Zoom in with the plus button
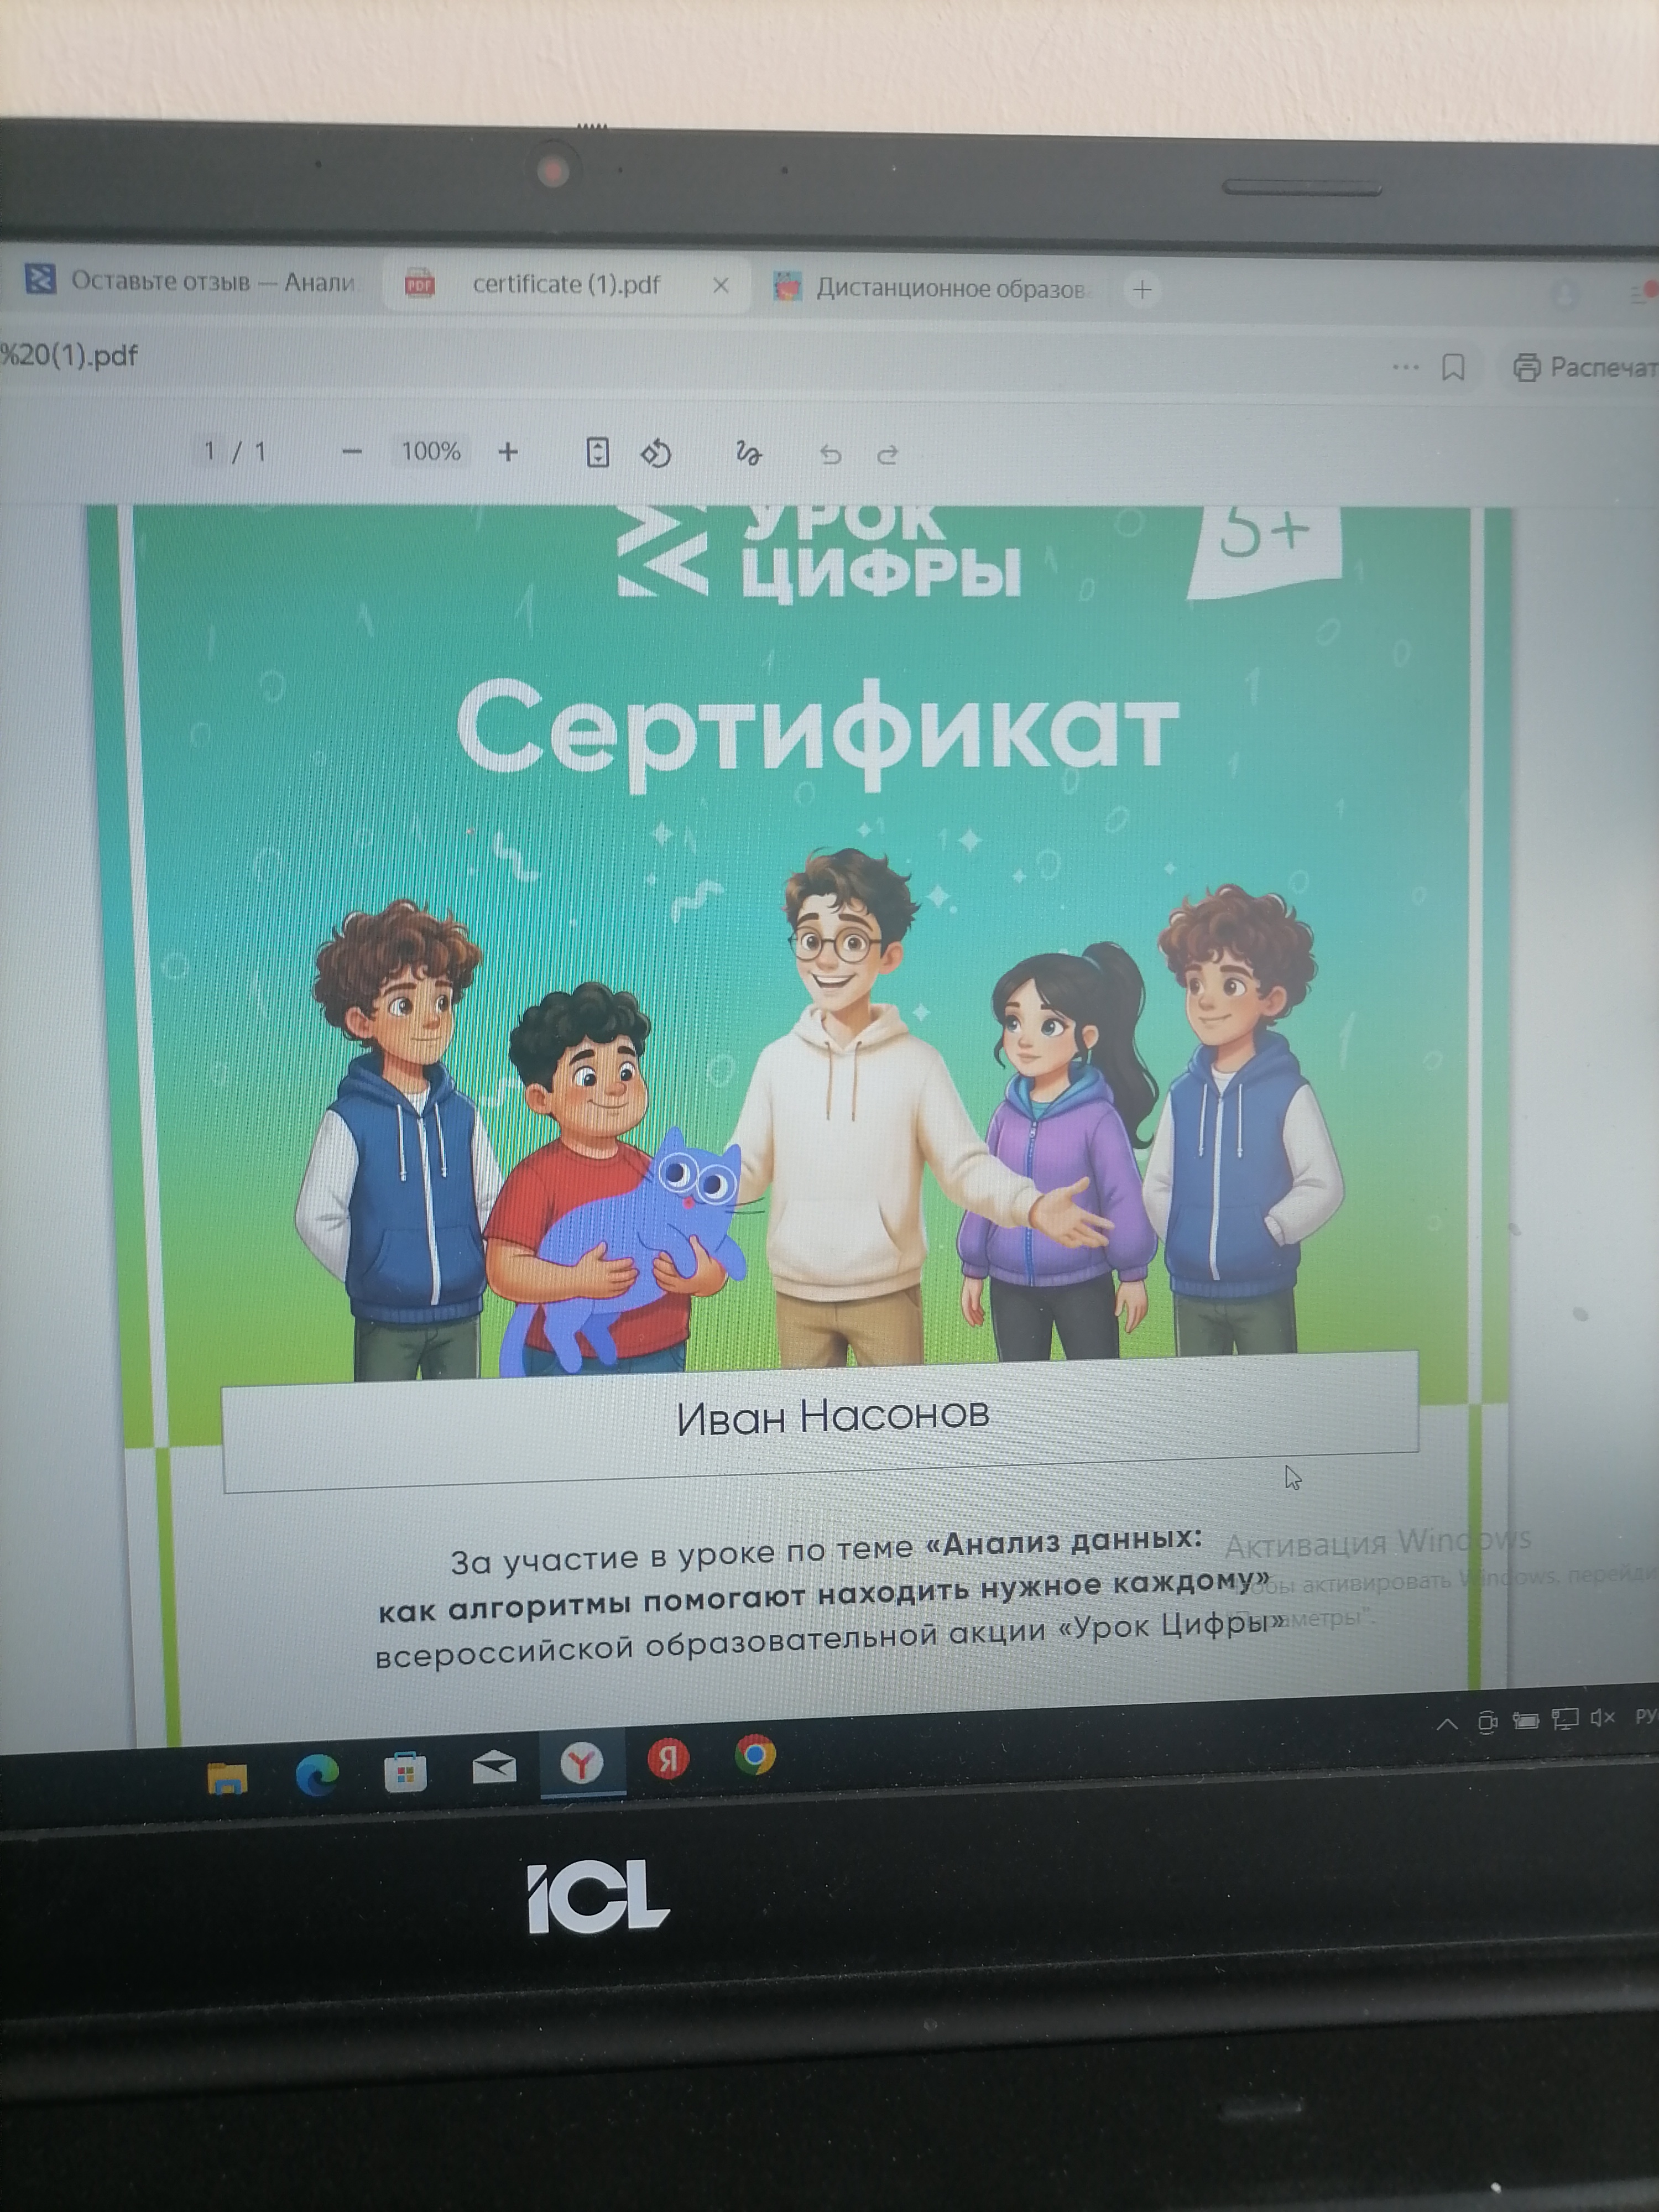The height and width of the screenshot is (2212, 1659). [x=508, y=452]
